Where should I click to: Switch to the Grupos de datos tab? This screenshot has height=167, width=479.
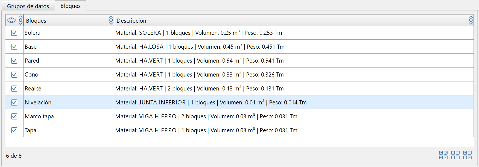point(28,6)
